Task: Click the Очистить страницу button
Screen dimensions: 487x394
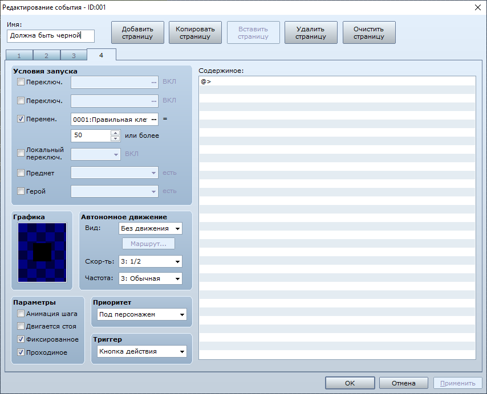Action: click(x=369, y=32)
